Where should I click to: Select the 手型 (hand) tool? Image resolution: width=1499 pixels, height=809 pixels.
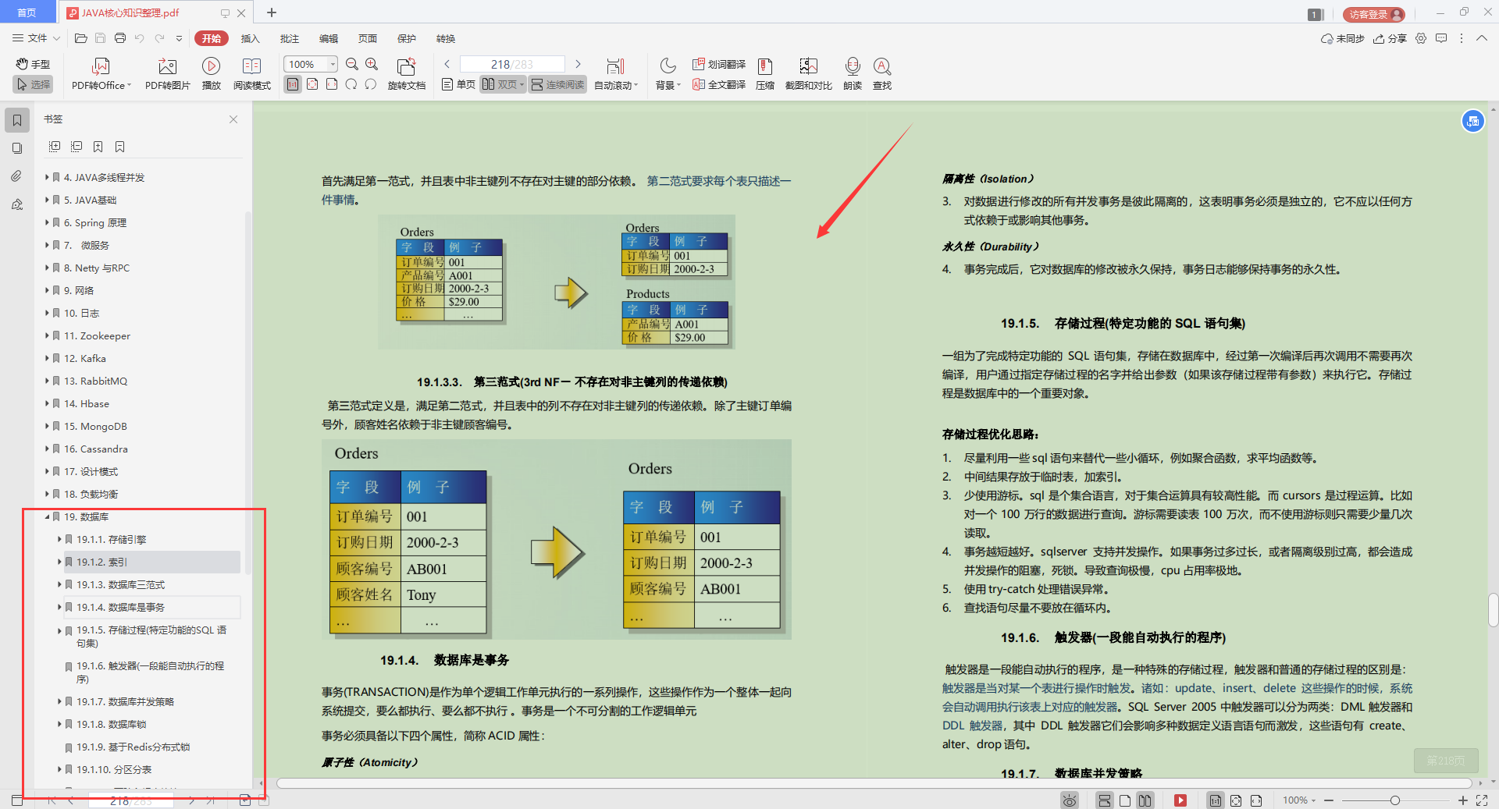[32, 64]
